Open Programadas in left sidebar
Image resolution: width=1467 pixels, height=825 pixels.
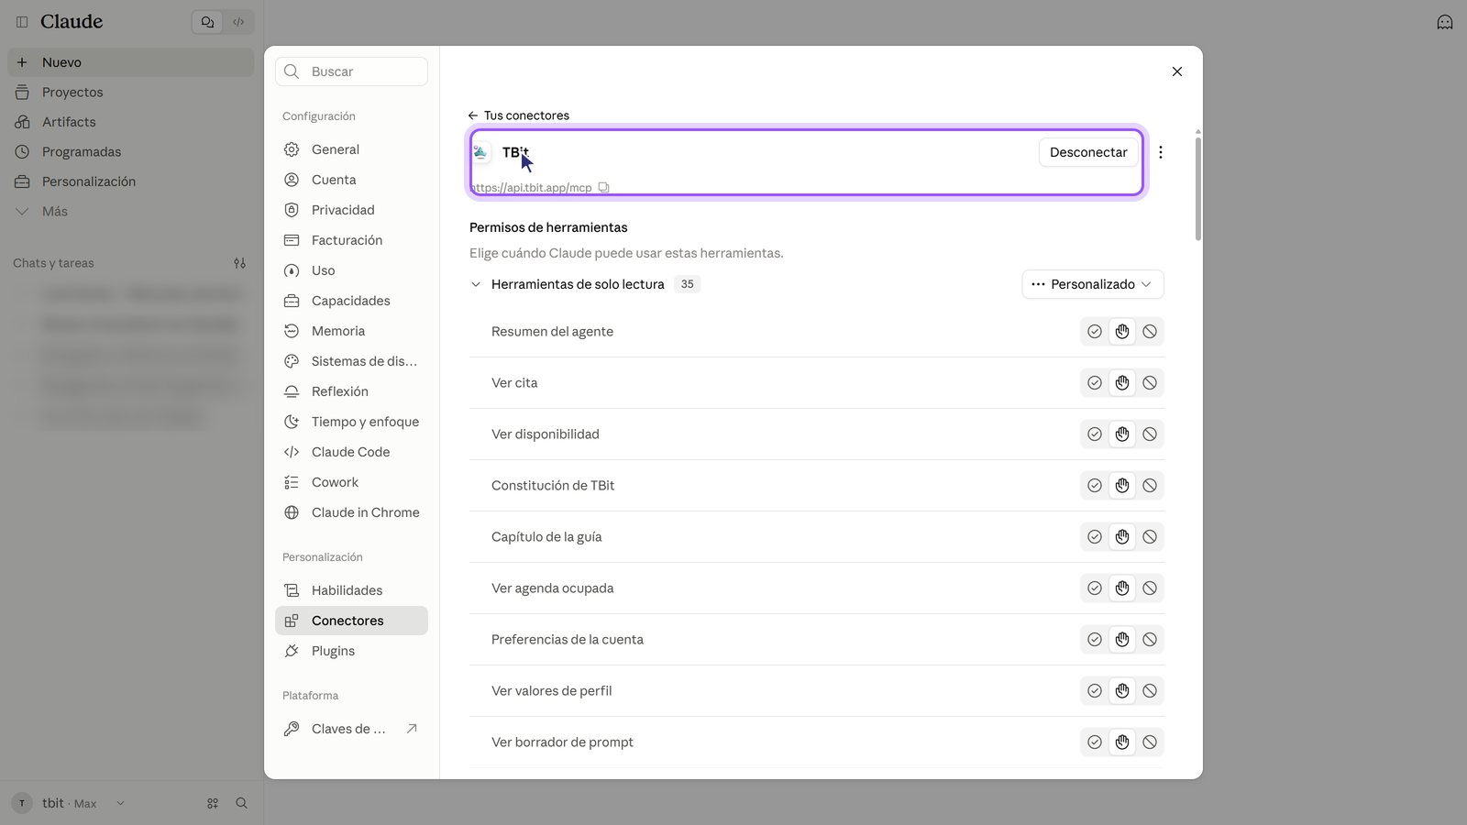tap(131, 151)
